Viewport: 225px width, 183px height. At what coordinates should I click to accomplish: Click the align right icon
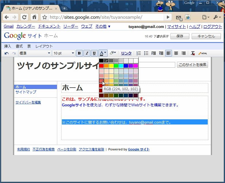[x=184, y=53]
